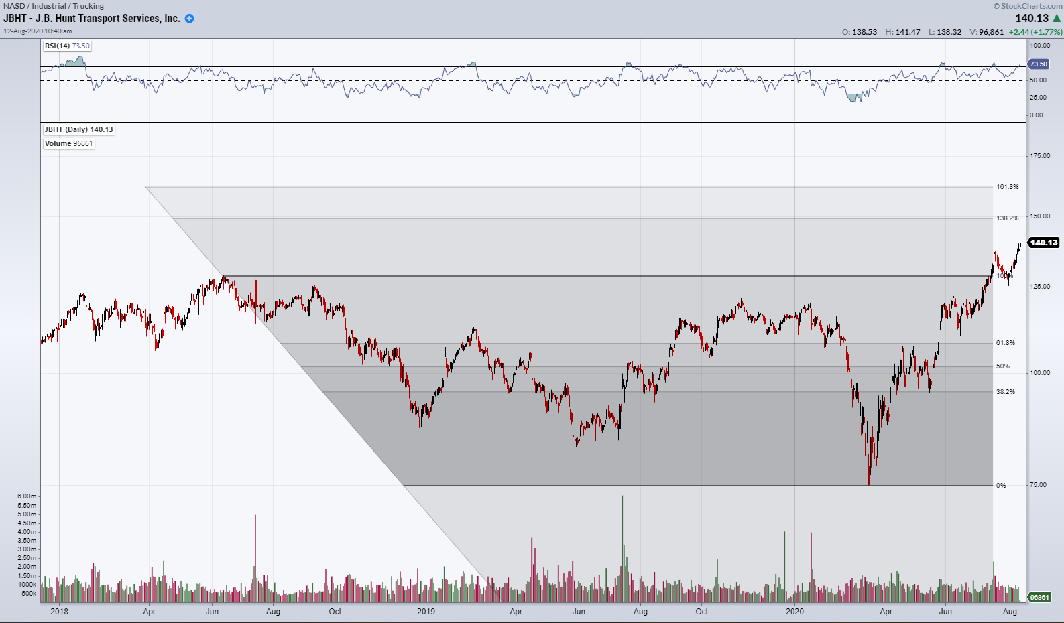Click the Oct label just before 2019
The image size is (1064, 623).
[x=335, y=612]
